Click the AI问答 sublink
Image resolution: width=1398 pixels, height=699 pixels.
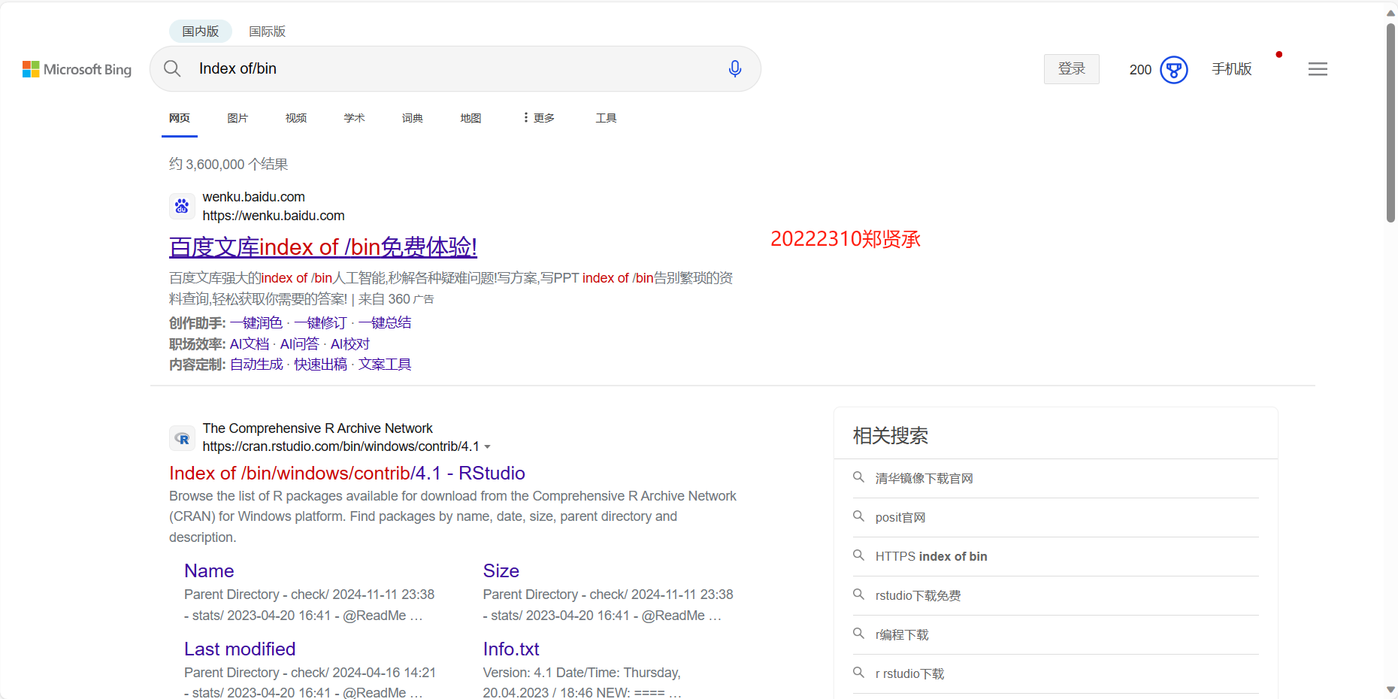tap(300, 343)
